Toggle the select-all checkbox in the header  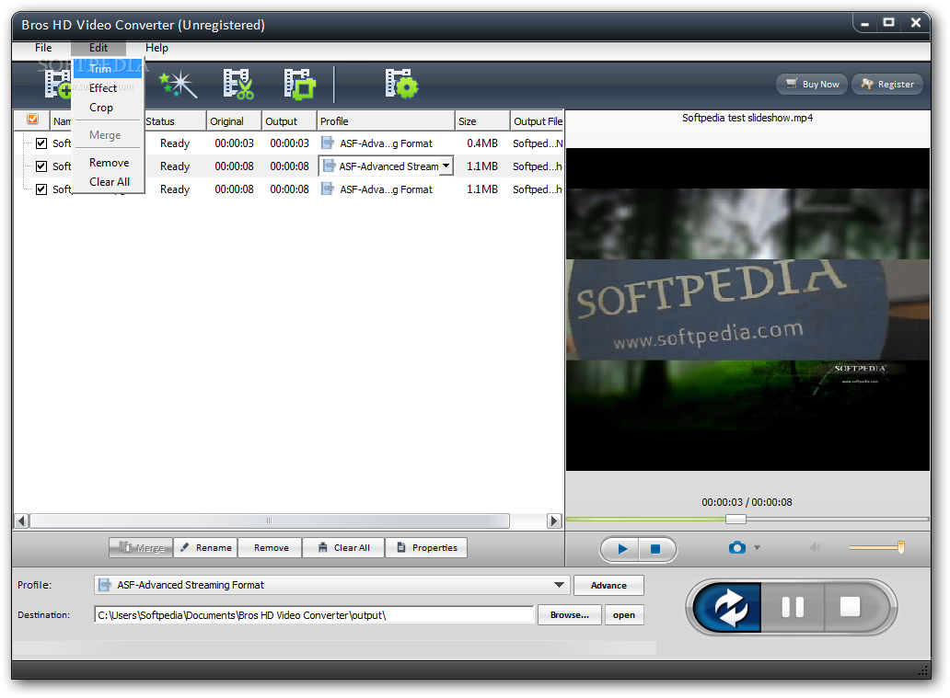click(x=33, y=120)
